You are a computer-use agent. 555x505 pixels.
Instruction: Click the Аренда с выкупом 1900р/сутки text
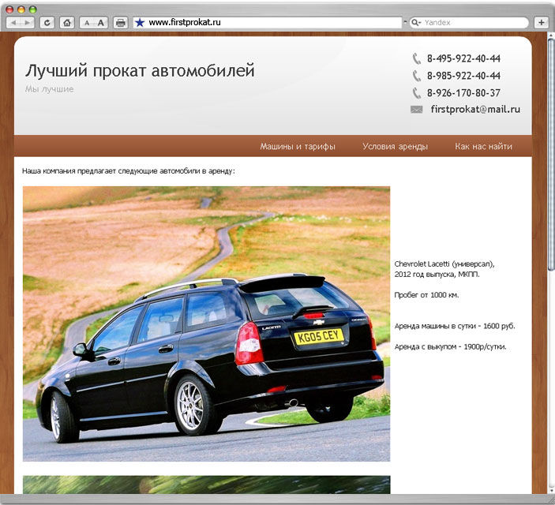point(450,347)
